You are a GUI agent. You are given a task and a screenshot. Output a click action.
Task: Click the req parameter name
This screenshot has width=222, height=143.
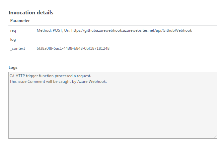(x=13, y=30)
